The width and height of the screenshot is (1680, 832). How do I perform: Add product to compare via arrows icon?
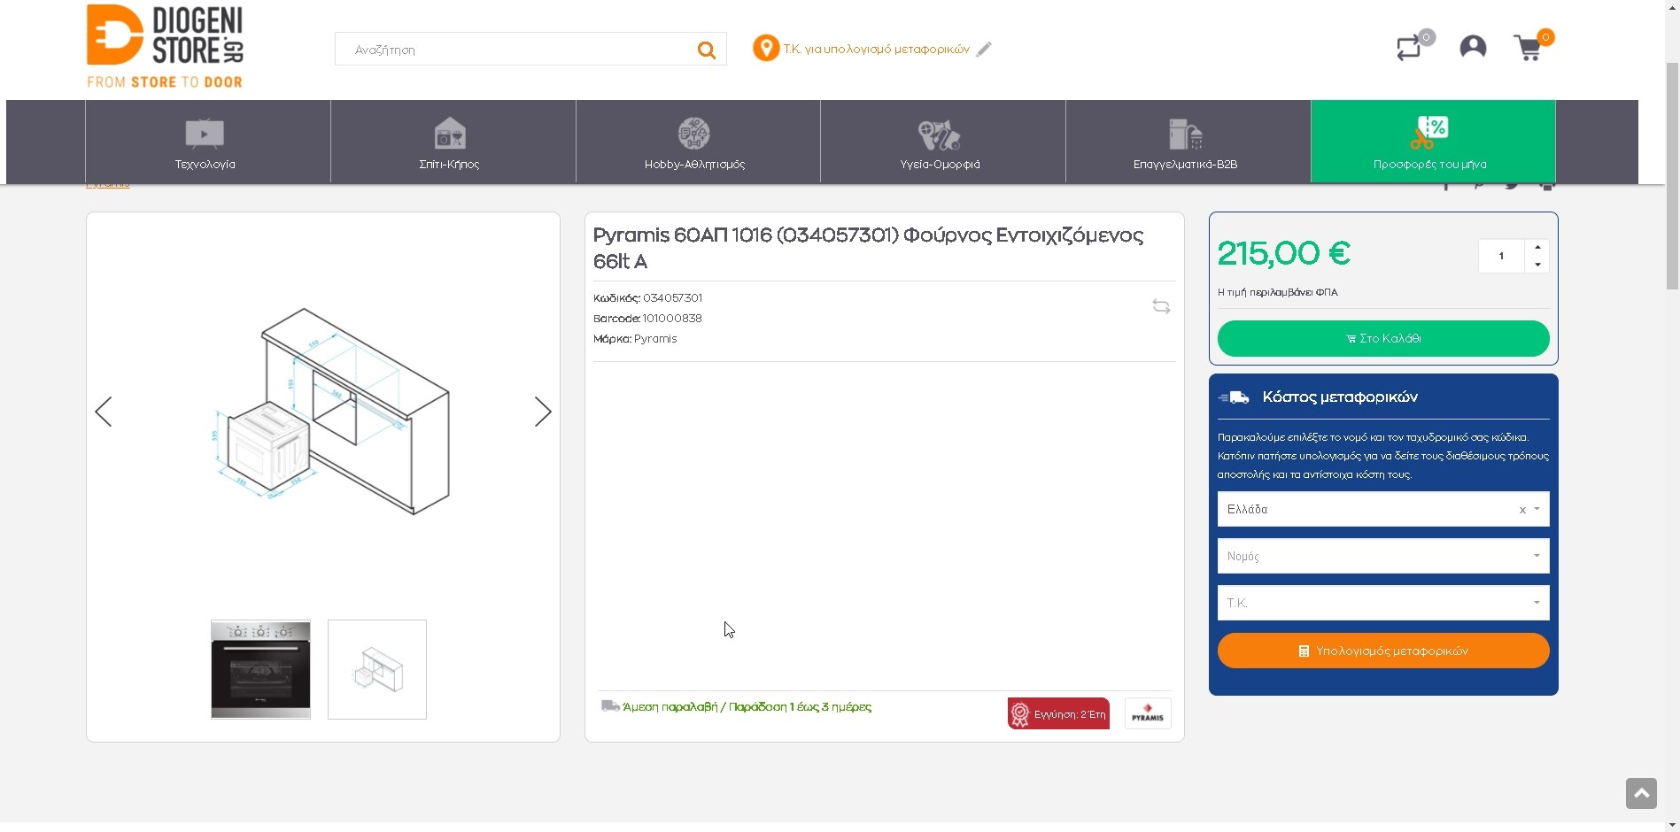pos(1161,306)
